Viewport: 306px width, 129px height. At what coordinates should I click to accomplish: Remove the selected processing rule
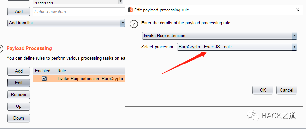pos(19,94)
